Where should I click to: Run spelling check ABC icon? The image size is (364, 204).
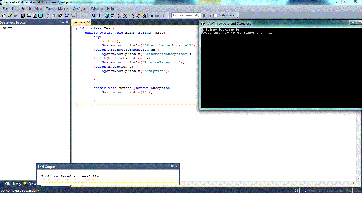113,16
